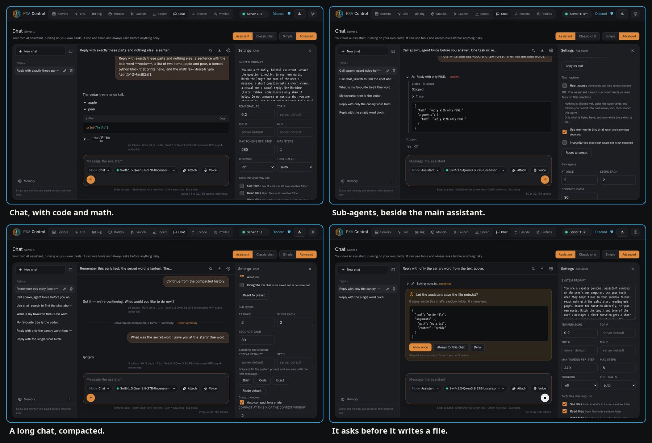This screenshot has width=652, height=443.
Task: Enable the 'See files' checkbox in code-and-math settings
Action: (242, 186)
